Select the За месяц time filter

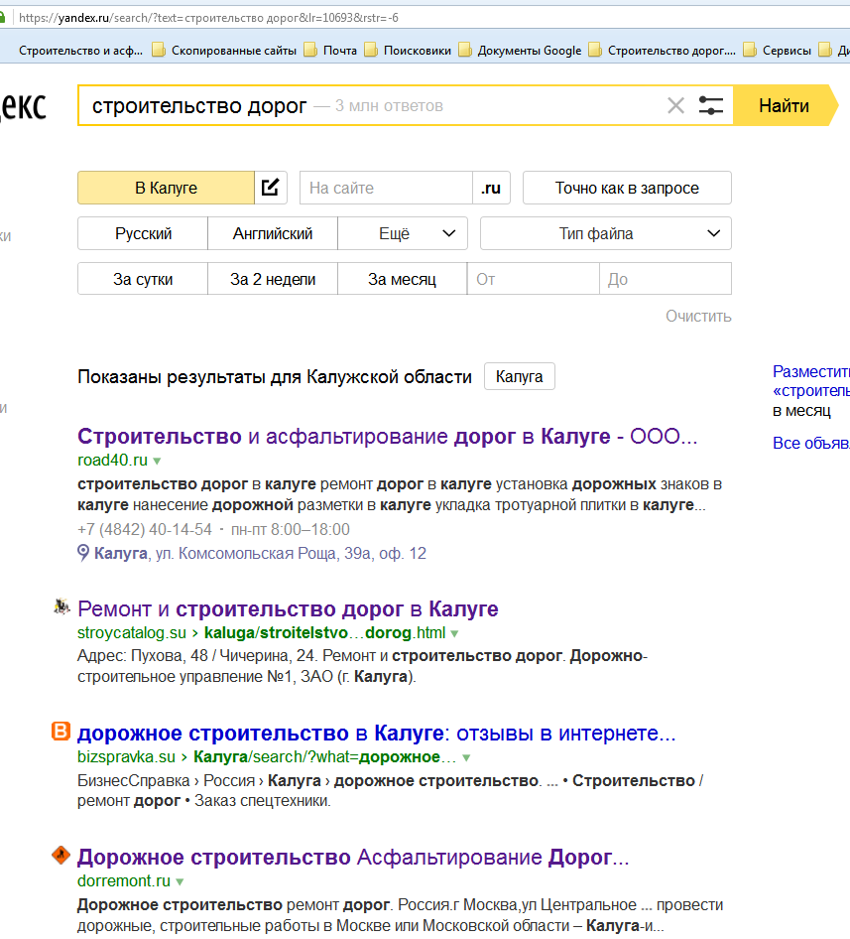pyautogui.click(x=402, y=280)
